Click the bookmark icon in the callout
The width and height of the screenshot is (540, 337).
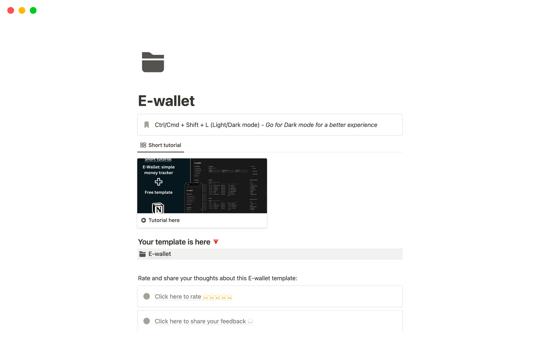click(x=147, y=125)
